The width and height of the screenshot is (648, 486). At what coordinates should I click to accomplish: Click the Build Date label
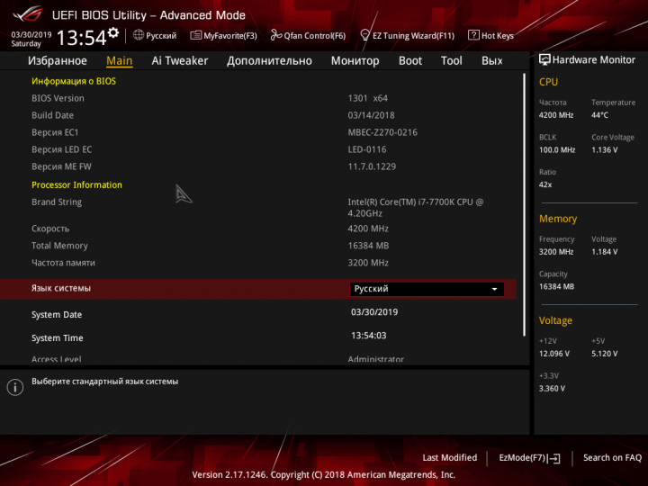click(x=52, y=115)
